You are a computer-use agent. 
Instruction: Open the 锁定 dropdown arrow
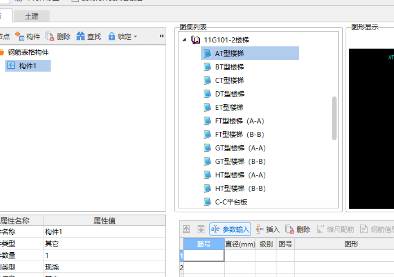136,36
